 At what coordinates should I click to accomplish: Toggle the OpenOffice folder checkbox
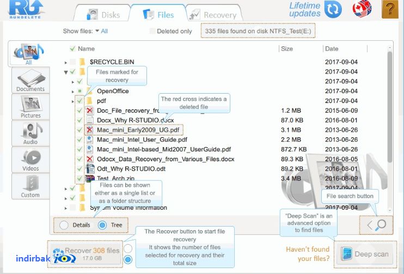[80, 91]
